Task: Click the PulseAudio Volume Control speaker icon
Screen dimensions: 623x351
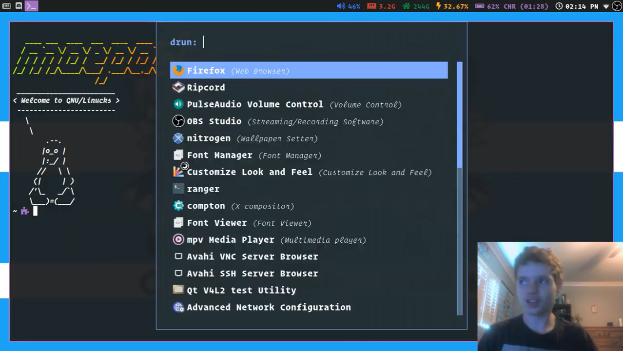Action: coord(178,104)
